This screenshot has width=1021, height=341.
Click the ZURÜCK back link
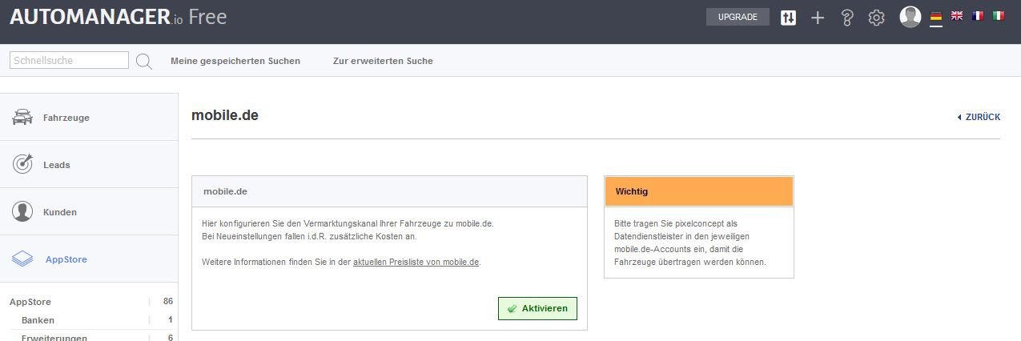tap(979, 117)
